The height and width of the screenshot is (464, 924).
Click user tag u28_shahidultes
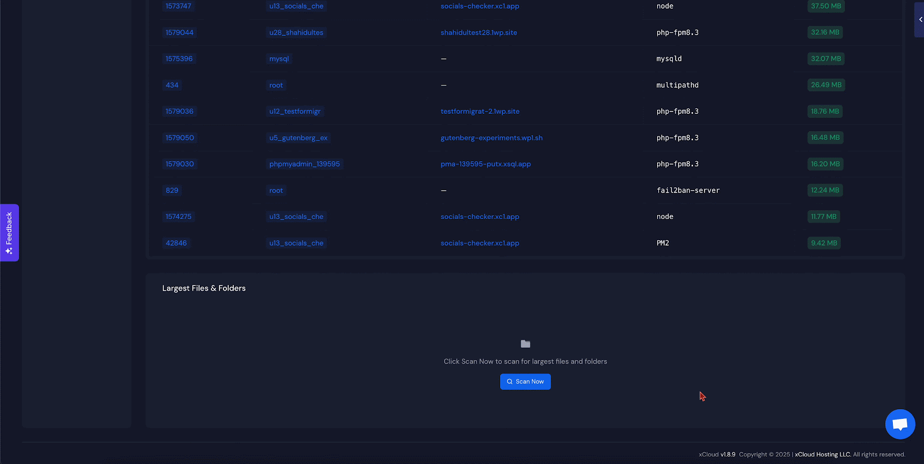(x=296, y=32)
